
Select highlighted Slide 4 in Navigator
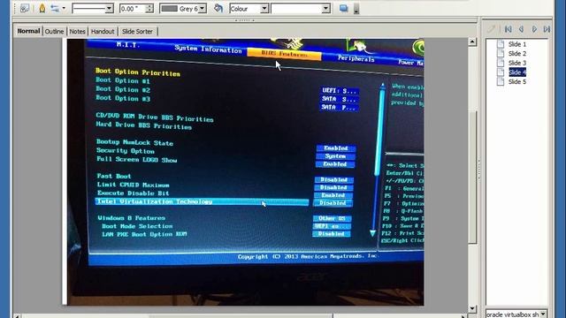point(516,72)
